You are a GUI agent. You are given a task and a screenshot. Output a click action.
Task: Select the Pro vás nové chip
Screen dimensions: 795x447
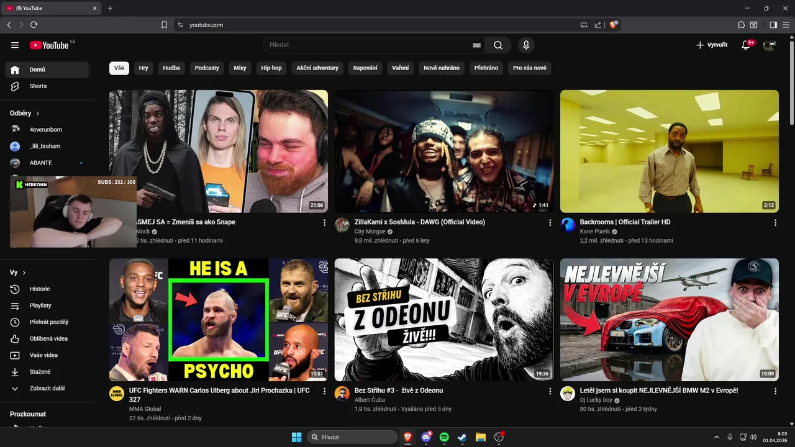point(530,68)
